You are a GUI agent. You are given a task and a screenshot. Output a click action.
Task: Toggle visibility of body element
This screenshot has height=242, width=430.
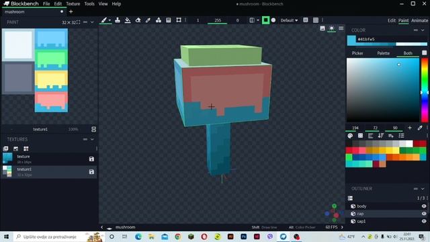(x=424, y=206)
